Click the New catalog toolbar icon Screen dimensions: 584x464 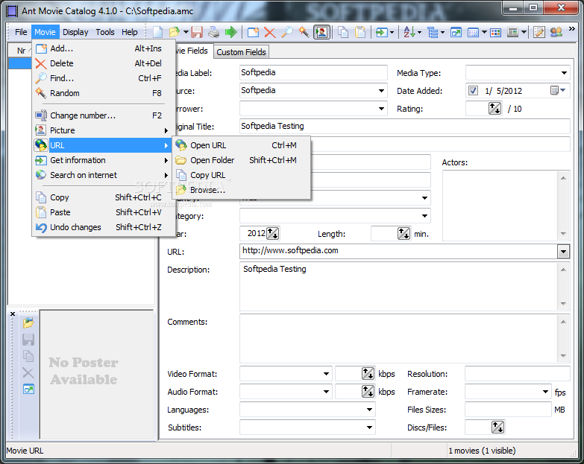point(157,32)
